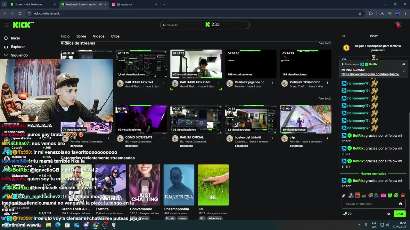
Task: Open options for PailitaRP jugando co... video
Action: [273, 82]
